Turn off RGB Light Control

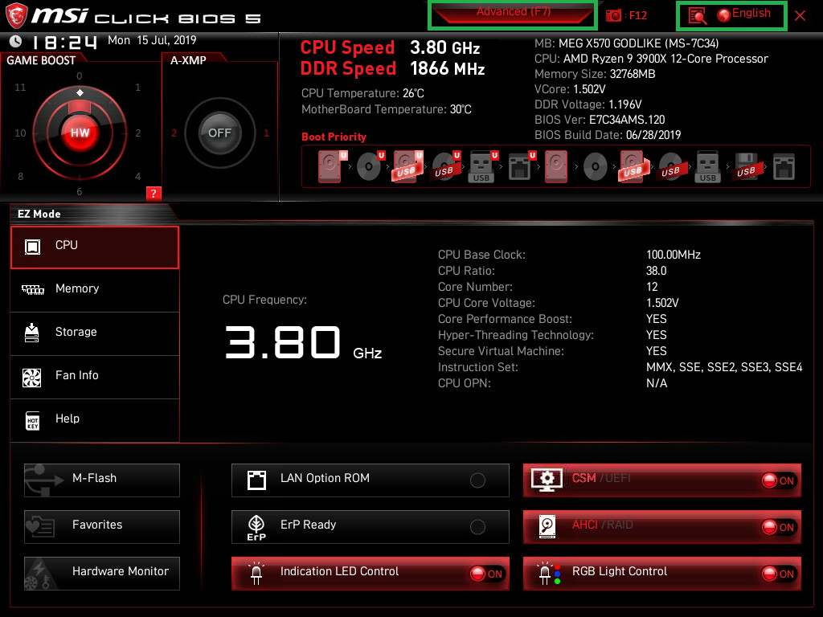(x=662, y=574)
